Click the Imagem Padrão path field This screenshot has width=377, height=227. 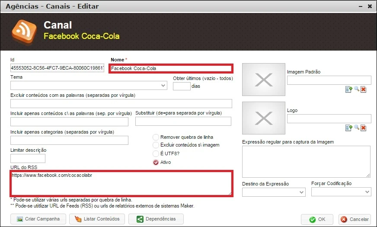point(329,80)
